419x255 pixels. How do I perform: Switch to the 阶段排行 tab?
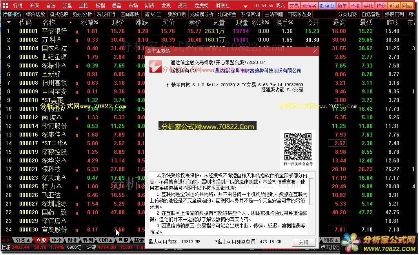coord(106,14)
